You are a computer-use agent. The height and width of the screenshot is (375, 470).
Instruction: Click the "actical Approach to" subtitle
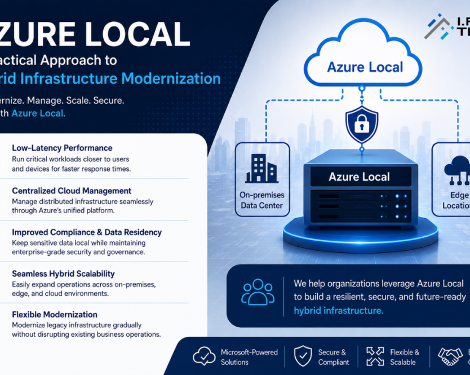point(59,60)
